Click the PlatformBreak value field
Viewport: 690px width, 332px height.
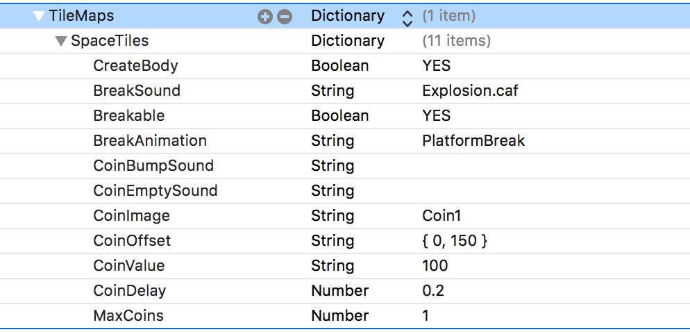[473, 141]
